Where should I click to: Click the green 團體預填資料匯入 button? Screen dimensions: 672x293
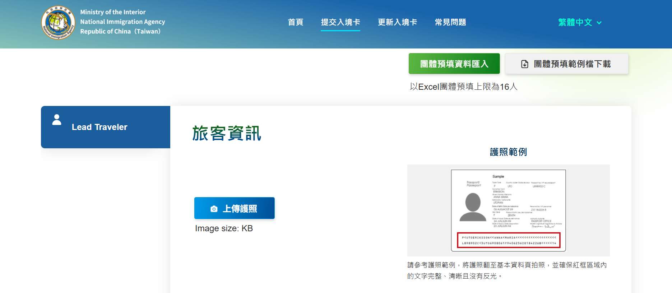click(x=454, y=64)
